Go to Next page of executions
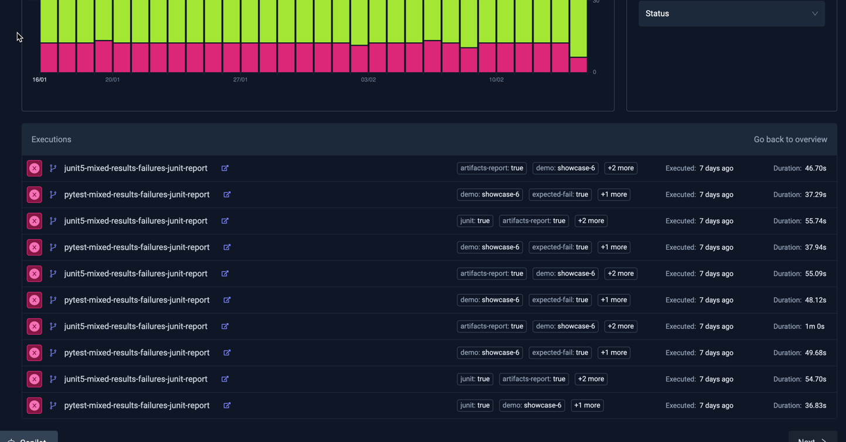This screenshot has width=846, height=442. click(812, 438)
